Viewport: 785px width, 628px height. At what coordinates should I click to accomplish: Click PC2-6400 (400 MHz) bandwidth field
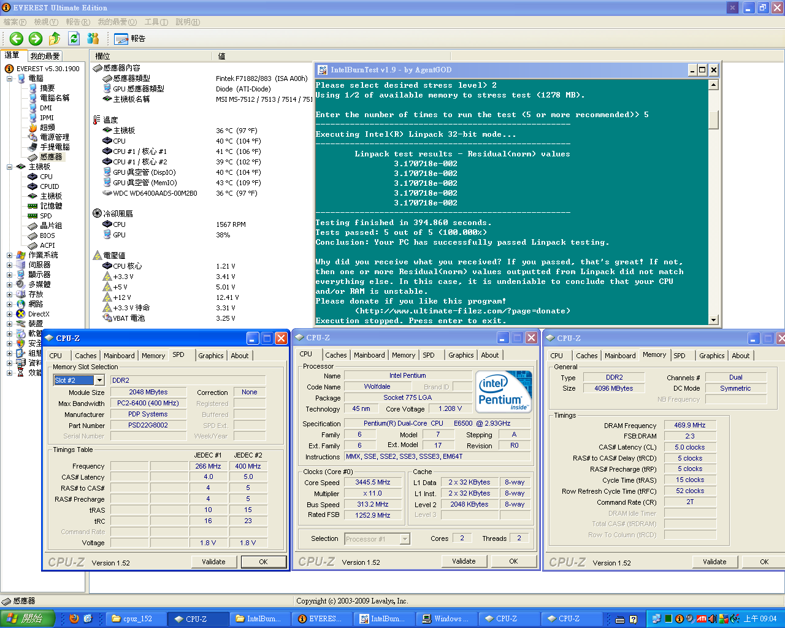coord(148,404)
